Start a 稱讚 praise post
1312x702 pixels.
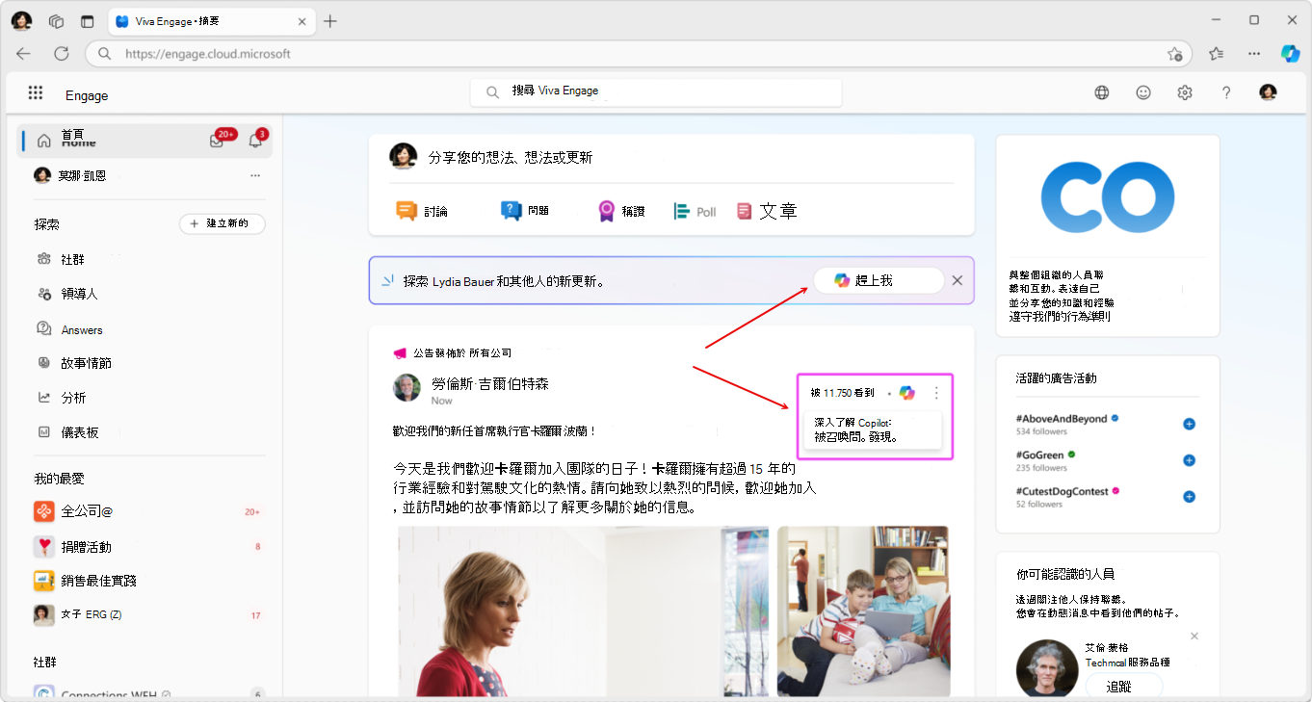pos(620,211)
